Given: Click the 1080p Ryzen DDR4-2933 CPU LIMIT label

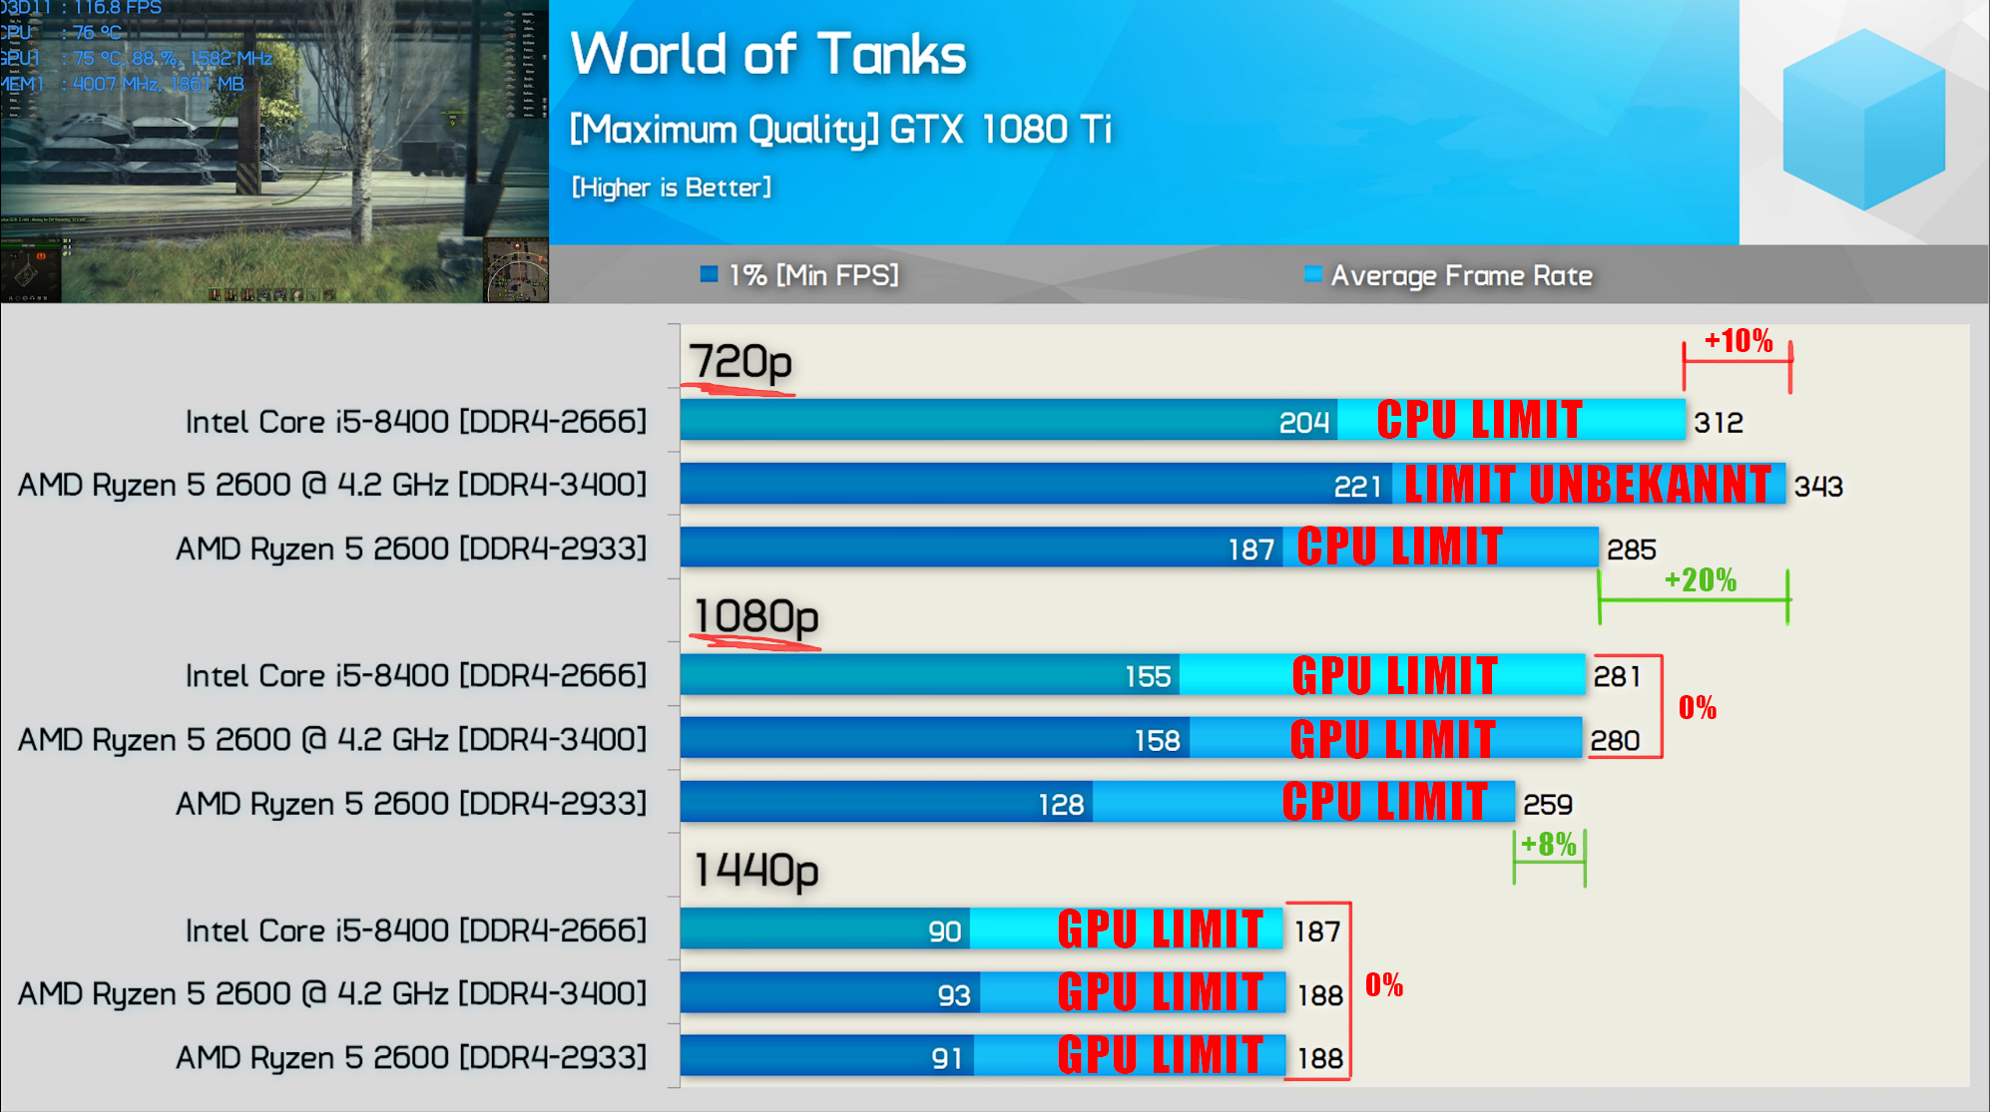Looking at the screenshot, I should [1384, 802].
